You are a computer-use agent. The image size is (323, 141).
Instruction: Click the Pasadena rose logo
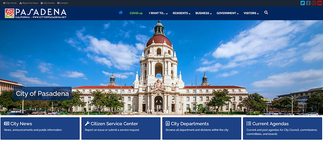(x=10, y=14)
